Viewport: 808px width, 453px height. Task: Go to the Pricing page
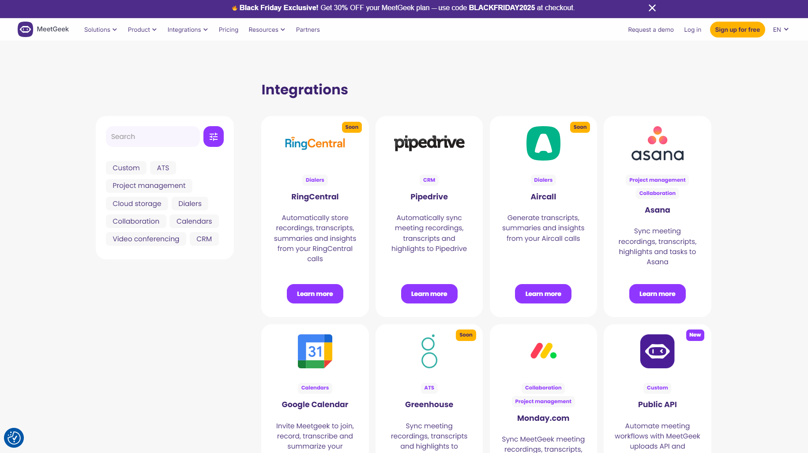tap(228, 30)
